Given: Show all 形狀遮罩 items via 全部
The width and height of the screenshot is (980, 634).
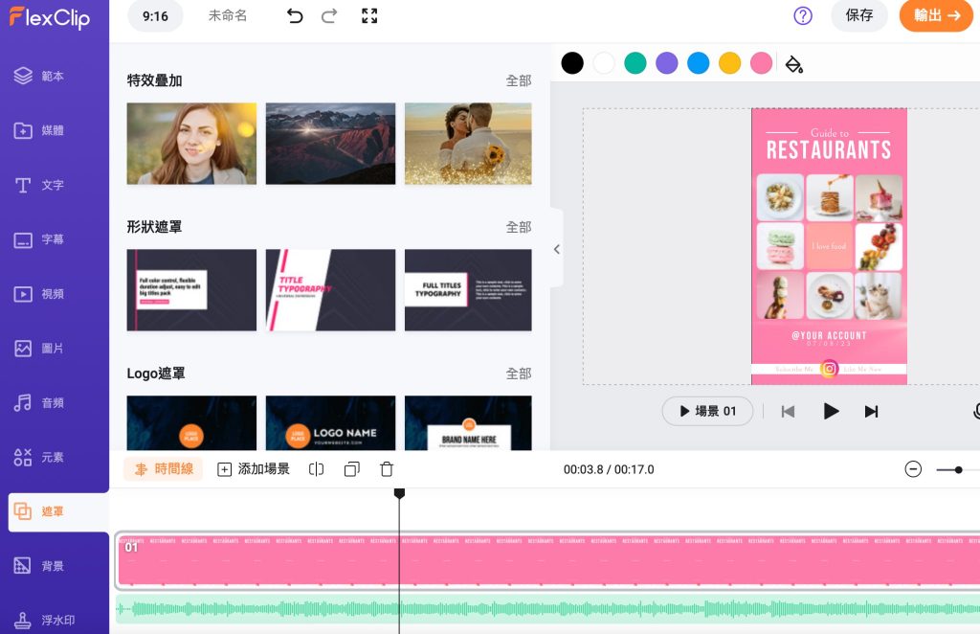Looking at the screenshot, I should point(518,228).
